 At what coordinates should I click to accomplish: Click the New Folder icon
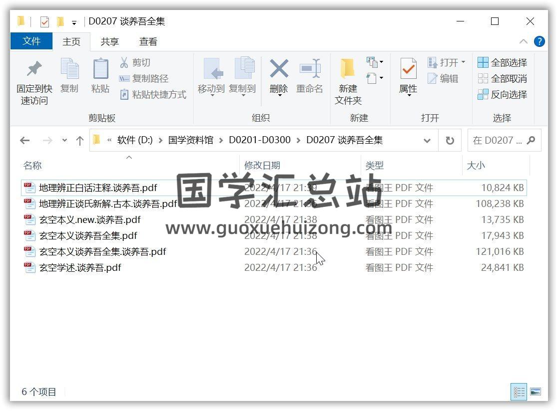click(347, 68)
